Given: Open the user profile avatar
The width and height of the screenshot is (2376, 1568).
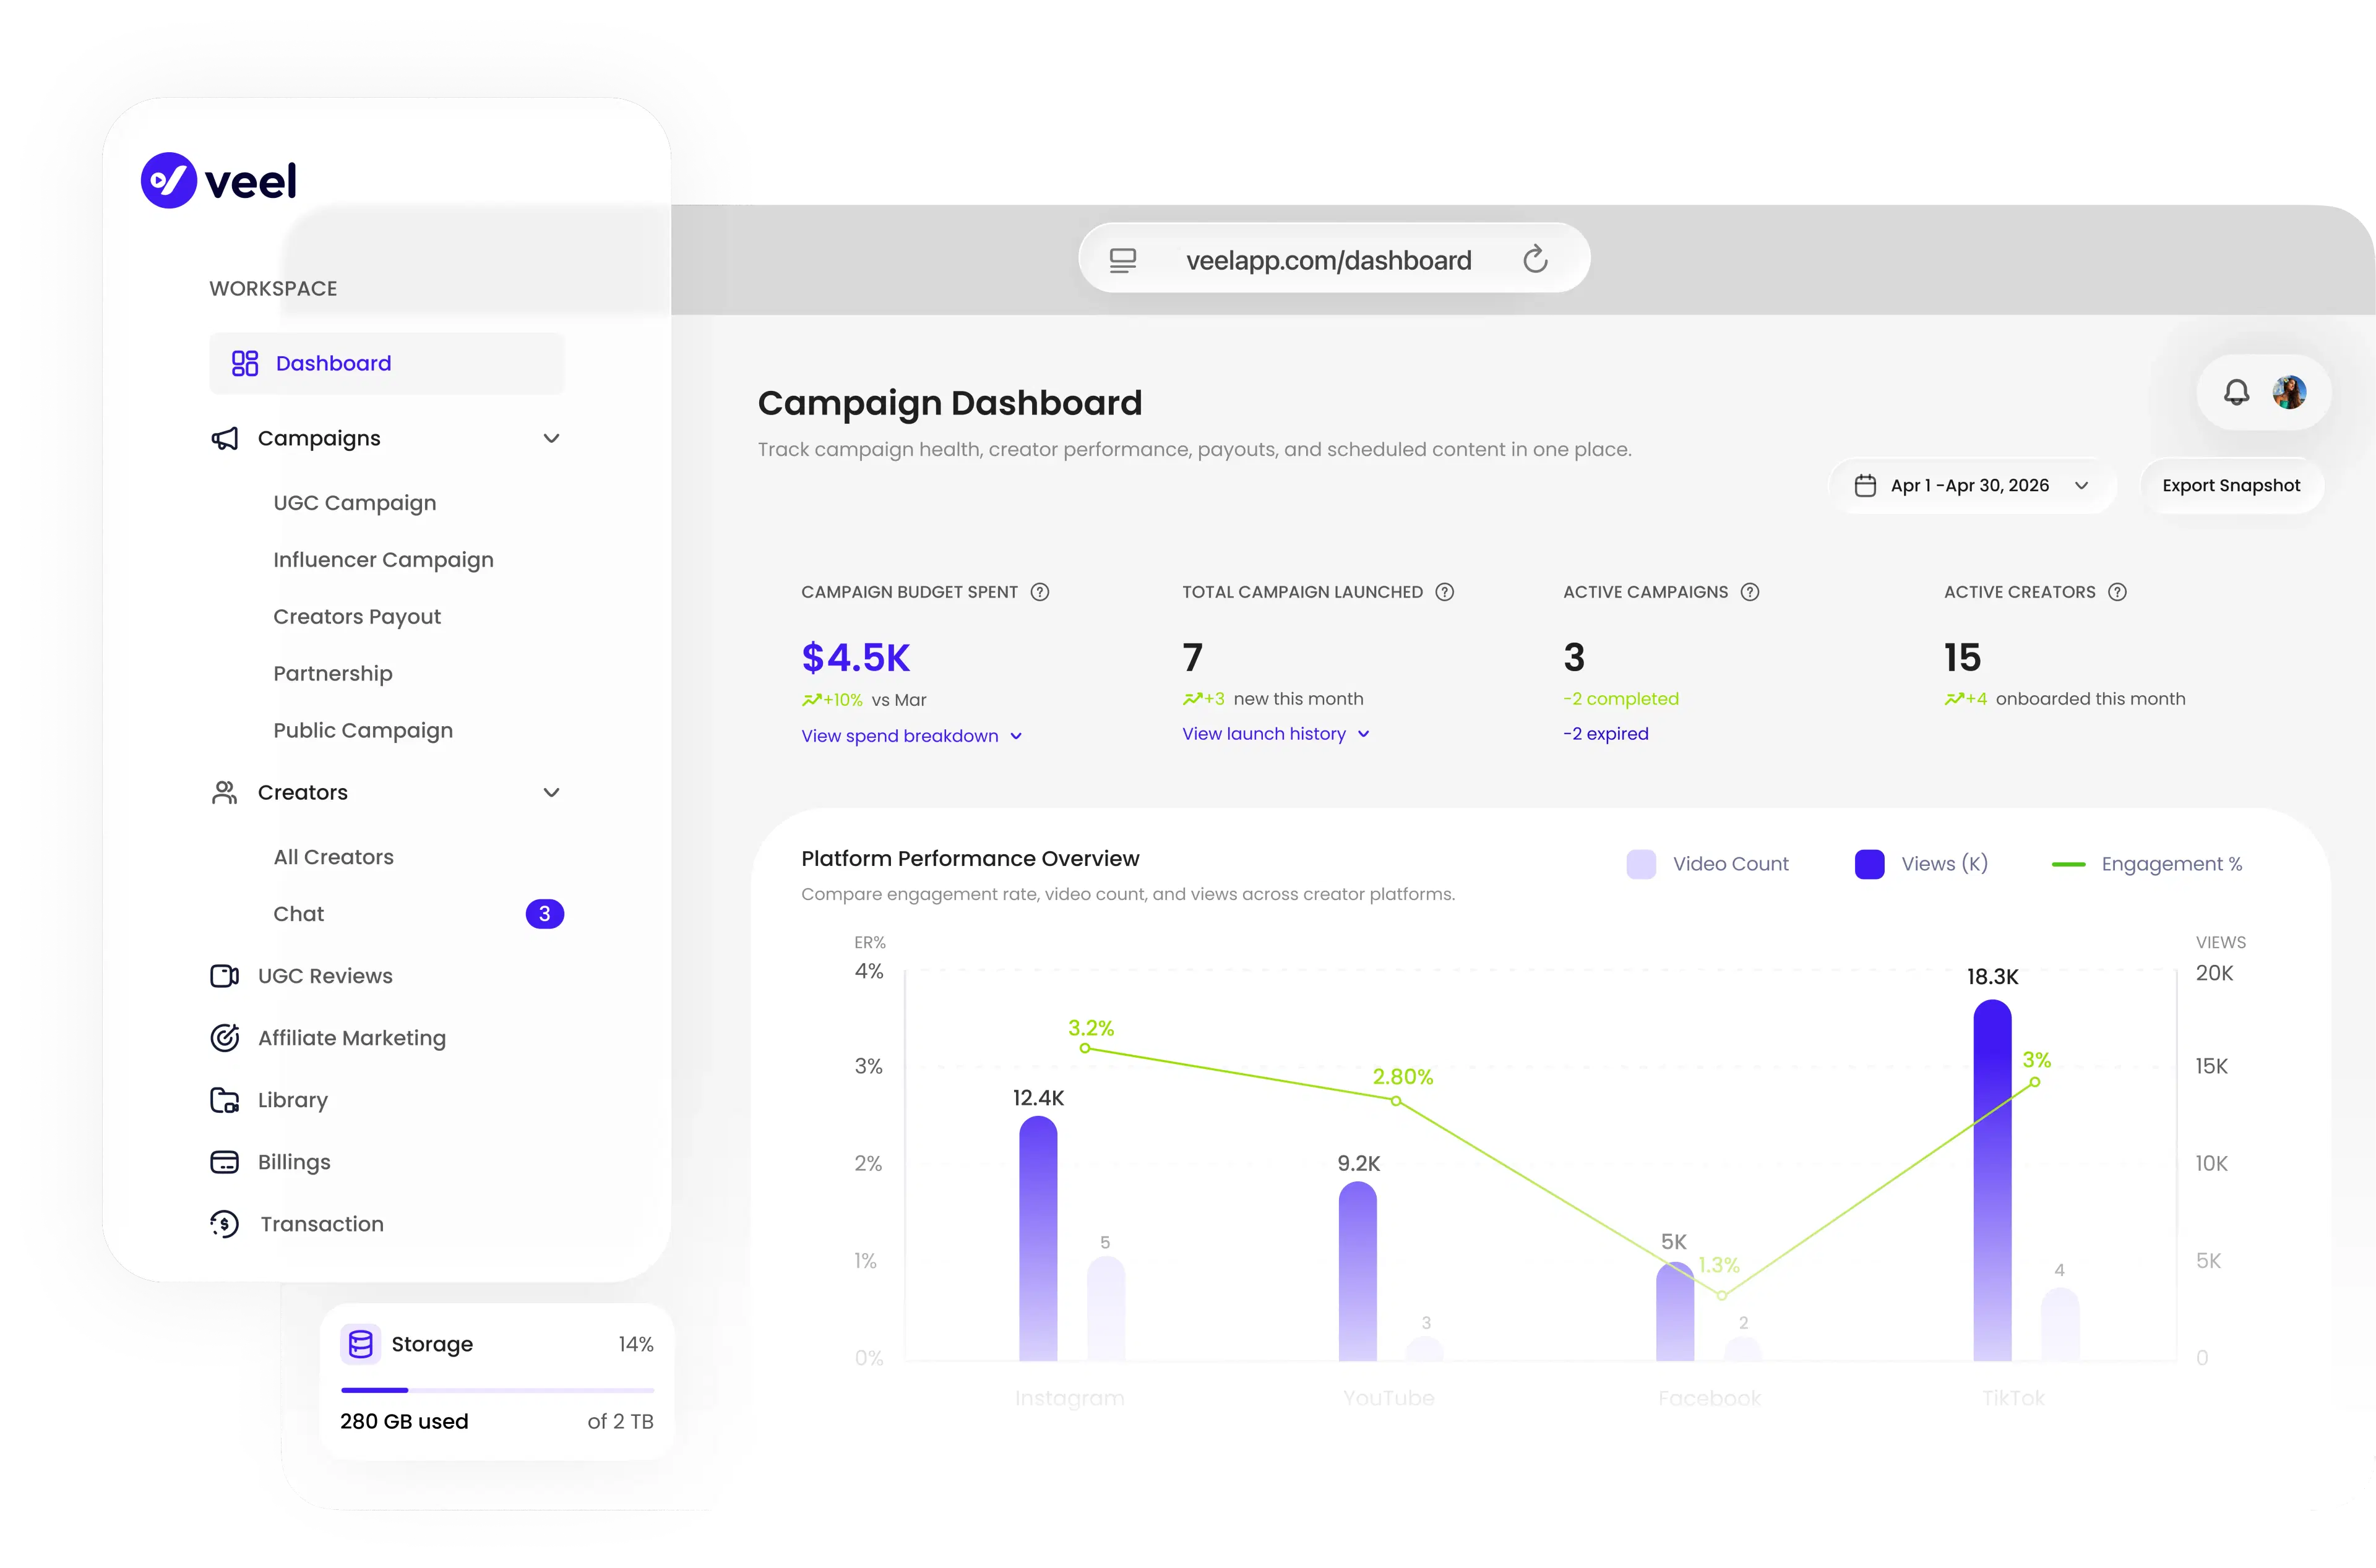Looking at the screenshot, I should pyautogui.click(x=2289, y=392).
